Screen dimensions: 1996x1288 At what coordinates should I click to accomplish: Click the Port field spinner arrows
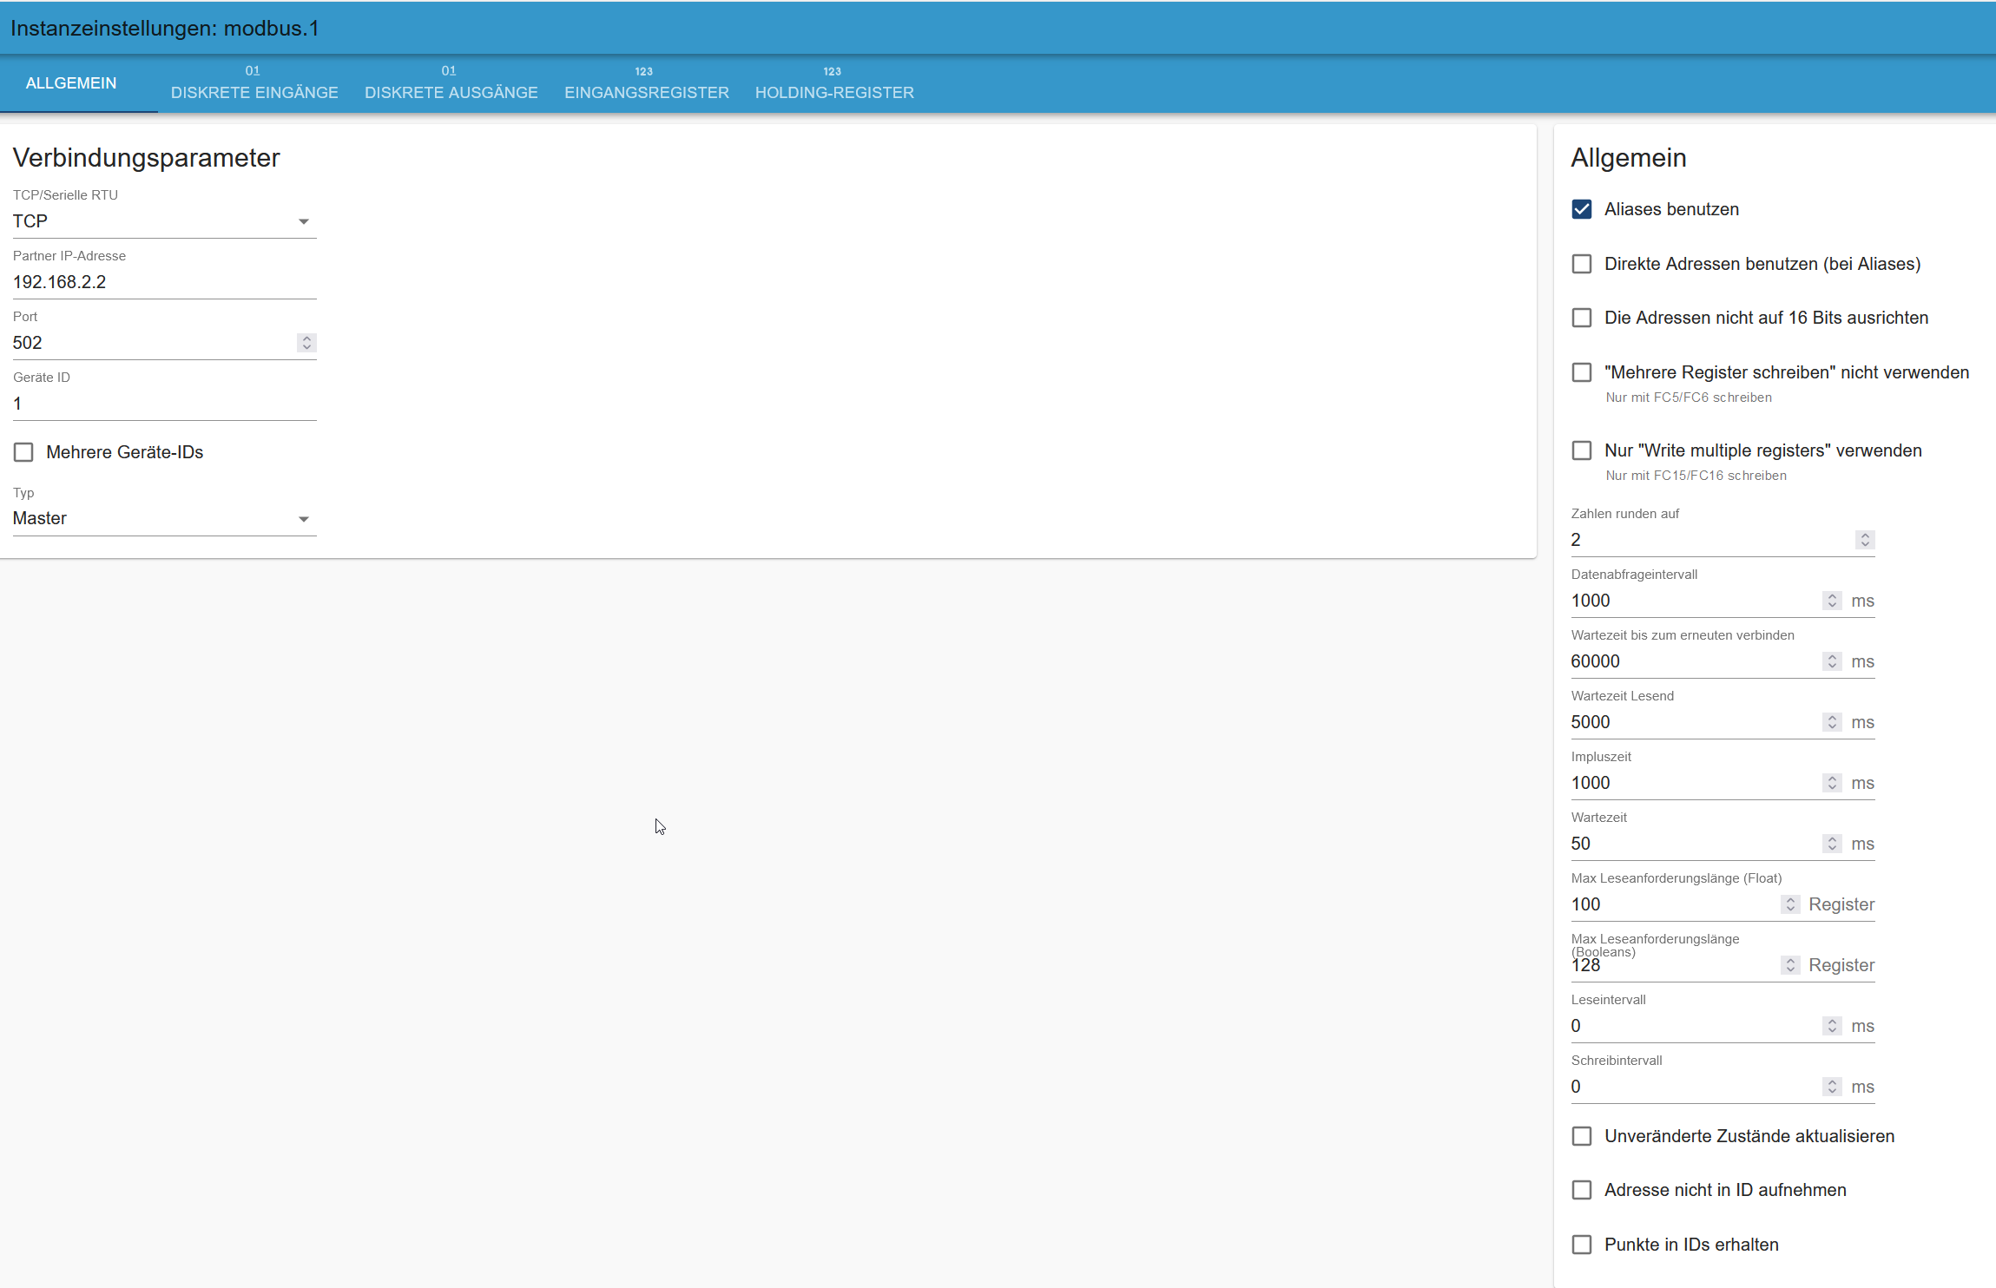tap(306, 343)
